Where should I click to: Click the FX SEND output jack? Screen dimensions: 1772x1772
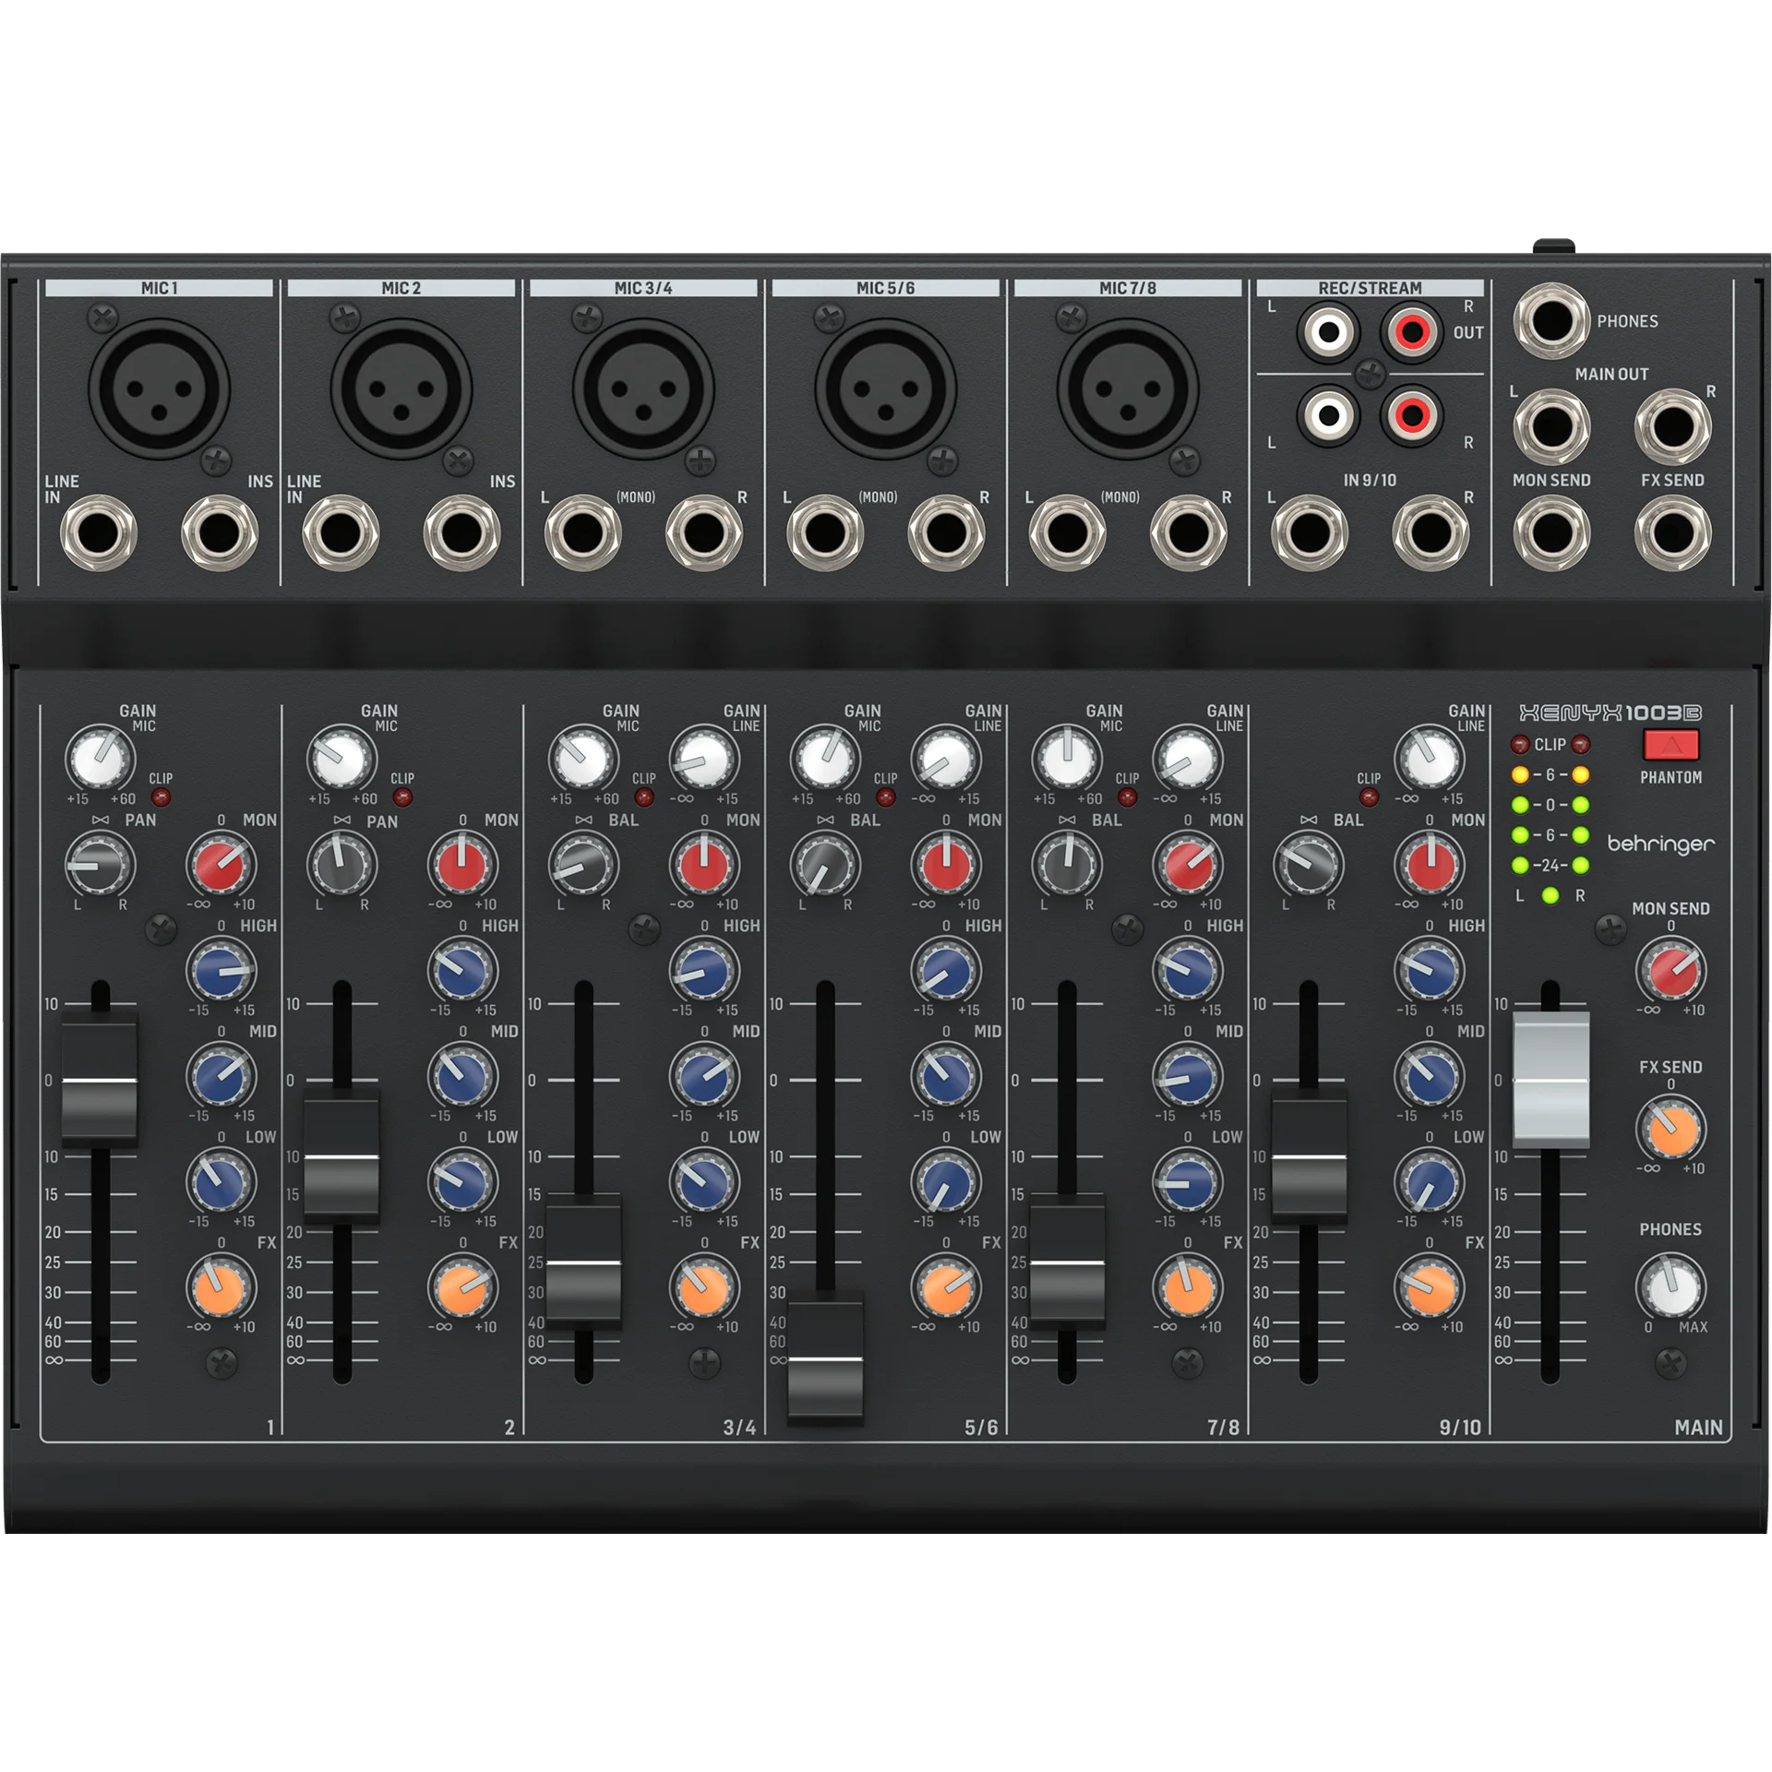1672,533
